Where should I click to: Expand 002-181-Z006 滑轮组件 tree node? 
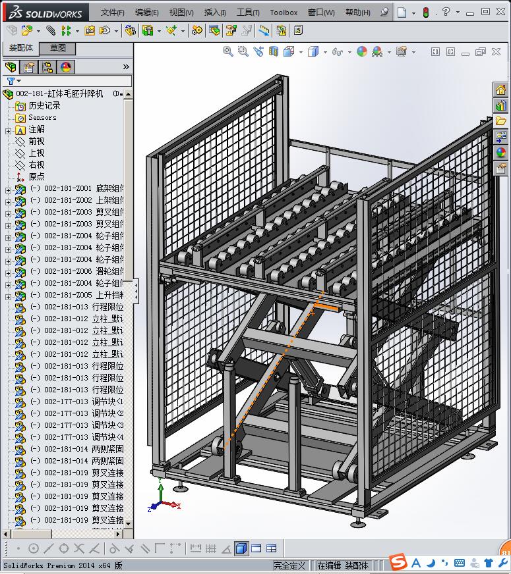(8, 273)
